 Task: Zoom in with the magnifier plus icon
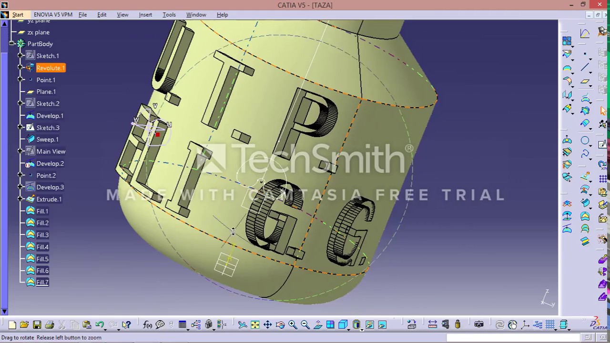pos(293,325)
